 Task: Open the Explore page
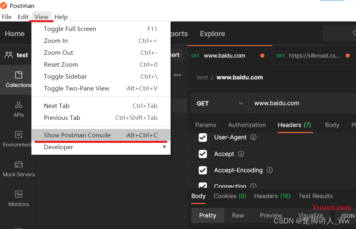212,34
